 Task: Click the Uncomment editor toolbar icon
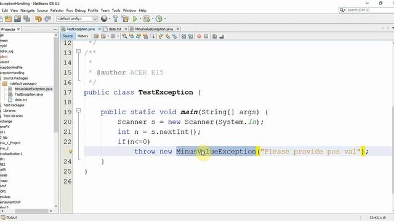[222, 36]
